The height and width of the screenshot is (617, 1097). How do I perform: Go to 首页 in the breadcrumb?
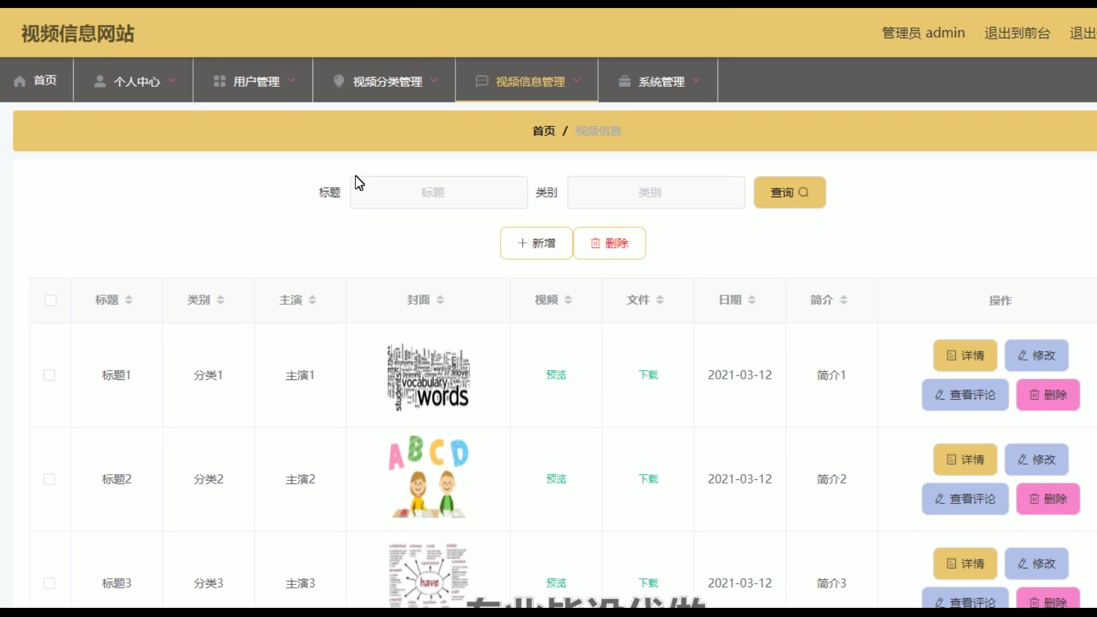coord(543,131)
